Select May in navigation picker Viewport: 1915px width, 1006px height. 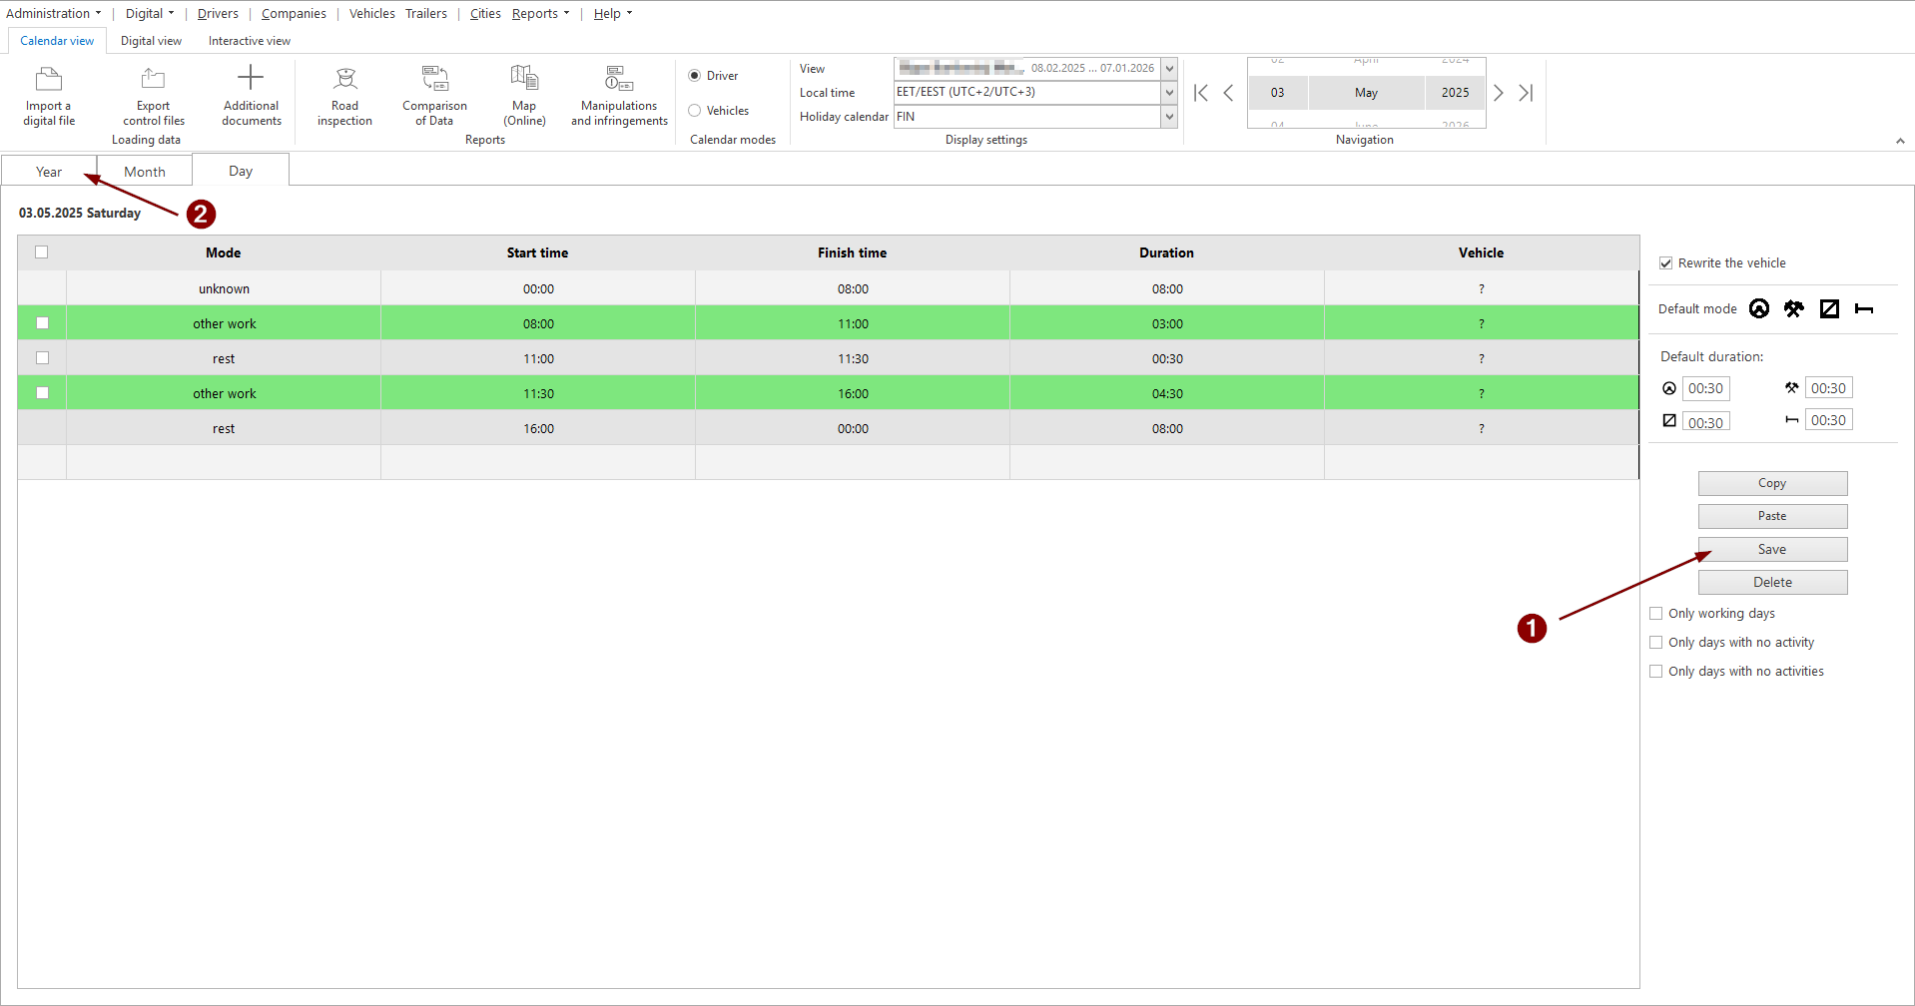click(1366, 93)
